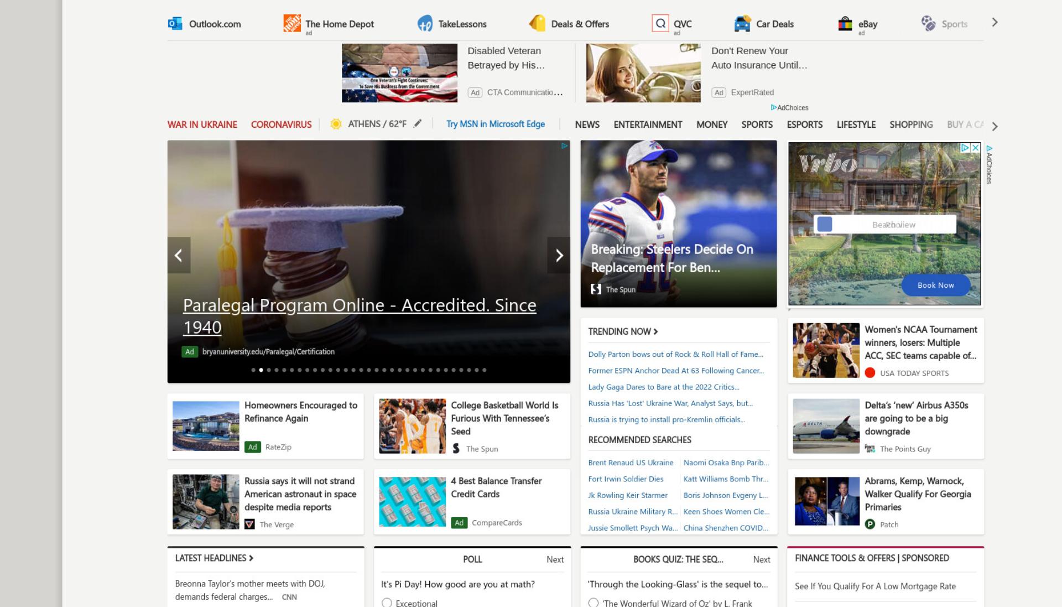Click the Ad badge next to CompareCards

459,522
